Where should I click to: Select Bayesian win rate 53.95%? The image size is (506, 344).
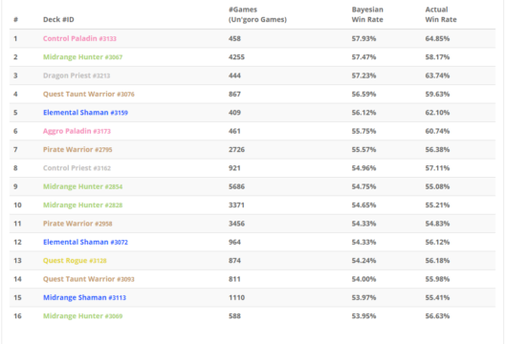pos(363,316)
